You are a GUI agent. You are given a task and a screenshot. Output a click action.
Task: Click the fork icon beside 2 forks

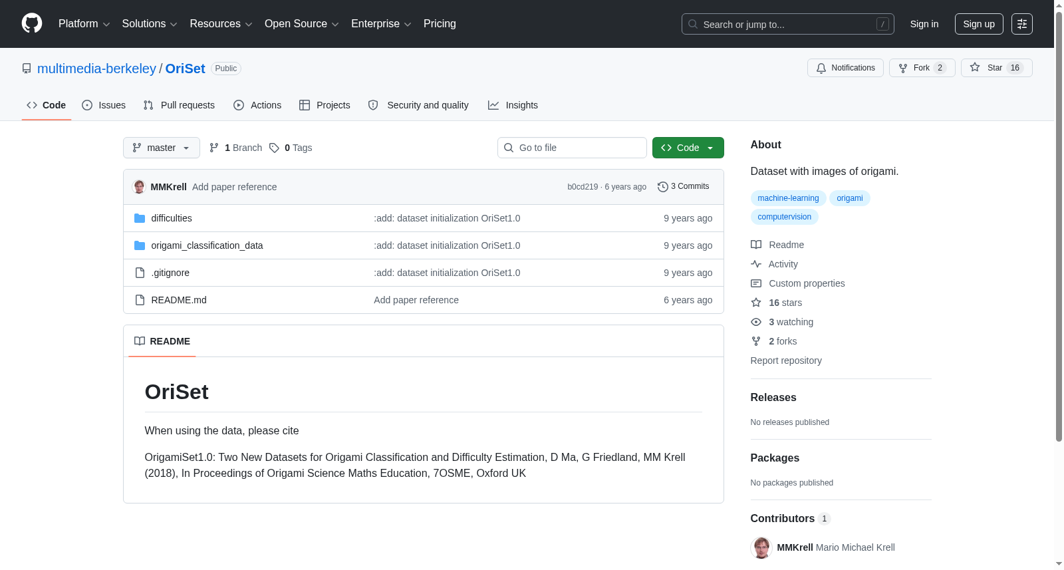coord(756,341)
